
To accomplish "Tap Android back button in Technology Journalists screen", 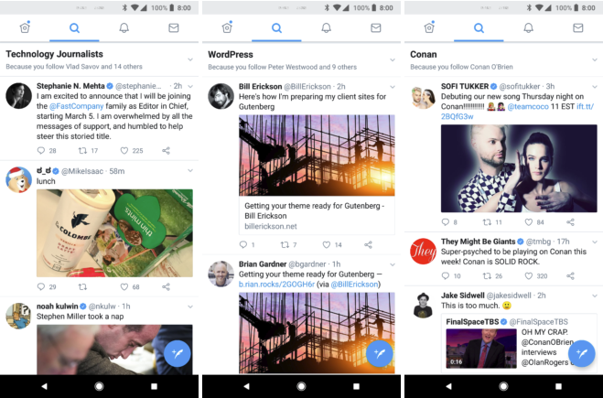I will pyautogui.click(x=44, y=386).
